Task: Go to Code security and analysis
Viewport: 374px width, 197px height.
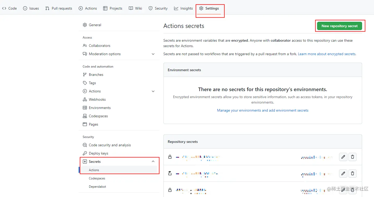Action: coord(110,145)
